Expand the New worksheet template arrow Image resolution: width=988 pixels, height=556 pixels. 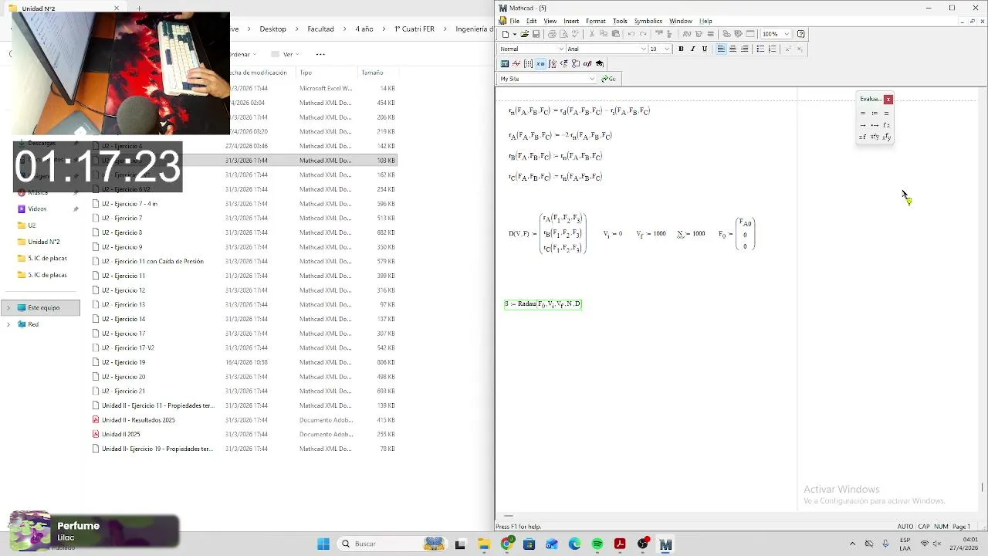514,34
